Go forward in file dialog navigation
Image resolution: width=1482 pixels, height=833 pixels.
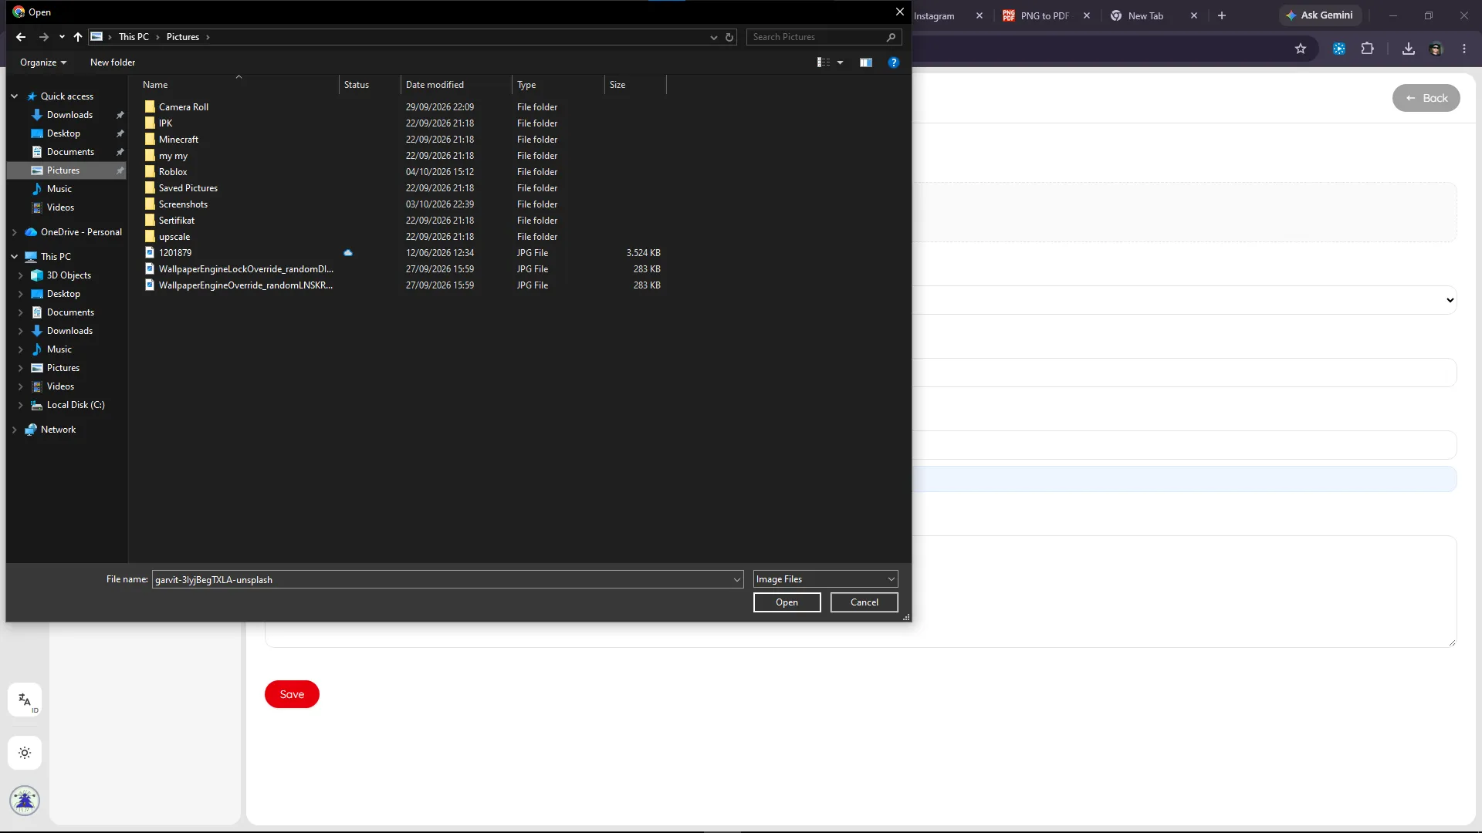[43, 37]
